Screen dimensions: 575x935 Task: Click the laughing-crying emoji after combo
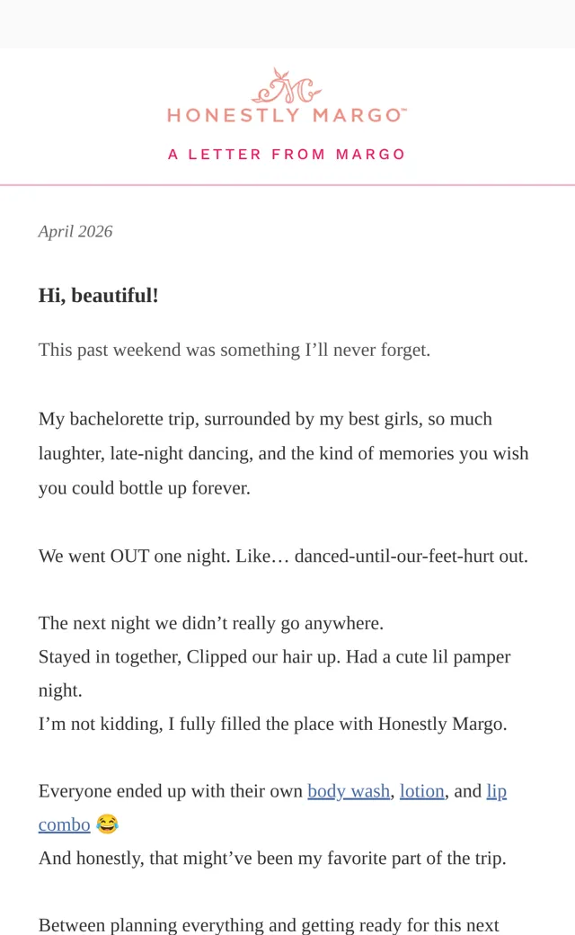[107, 824]
